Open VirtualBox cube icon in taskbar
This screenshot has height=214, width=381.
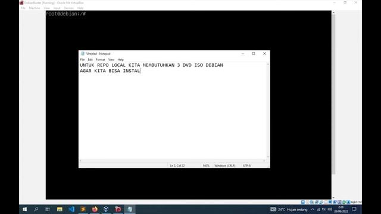tap(106, 209)
